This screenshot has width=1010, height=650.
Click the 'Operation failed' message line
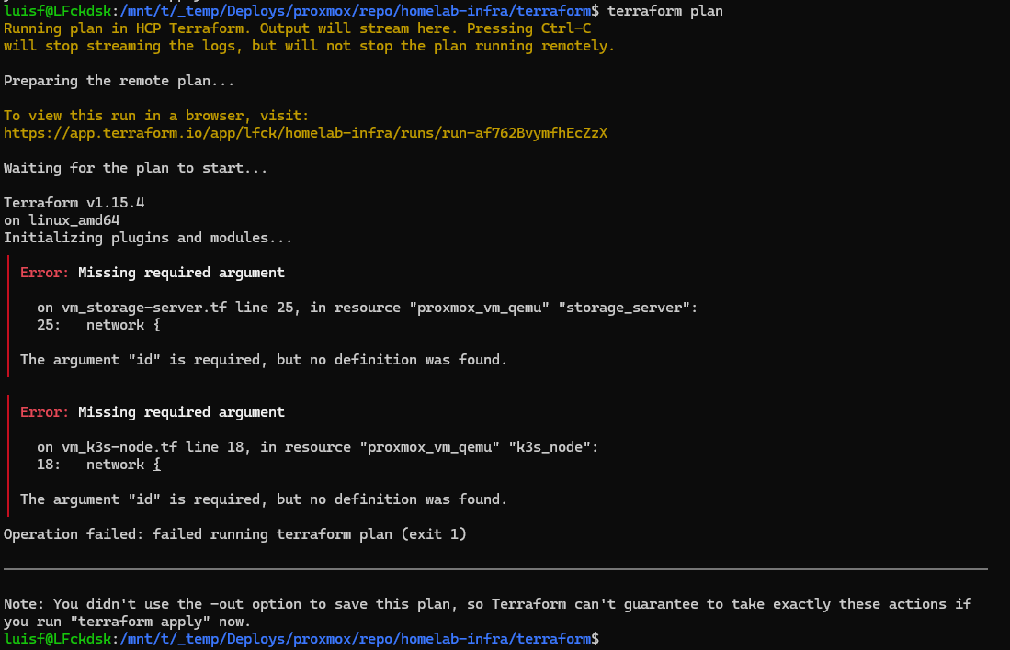click(x=235, y=534)
